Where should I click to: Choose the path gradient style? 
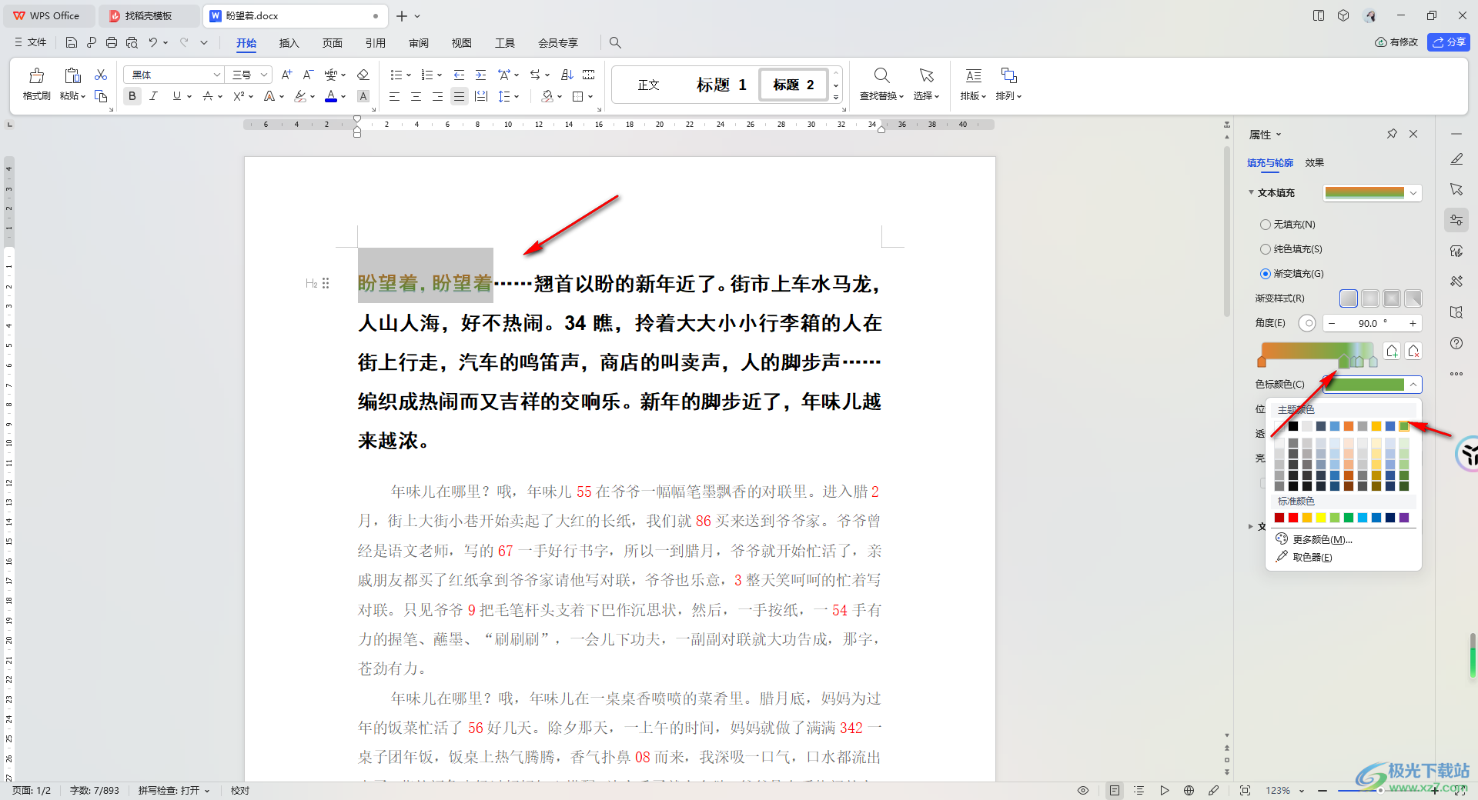tap(1413, 298)
